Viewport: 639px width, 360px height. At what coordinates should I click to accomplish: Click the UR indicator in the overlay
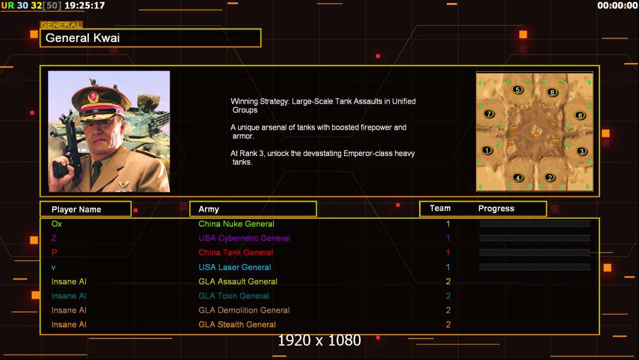click(7, 5)
